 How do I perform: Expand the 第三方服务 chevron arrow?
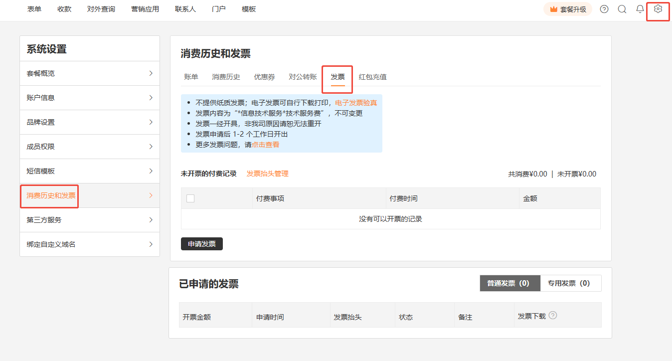(151, 220)
